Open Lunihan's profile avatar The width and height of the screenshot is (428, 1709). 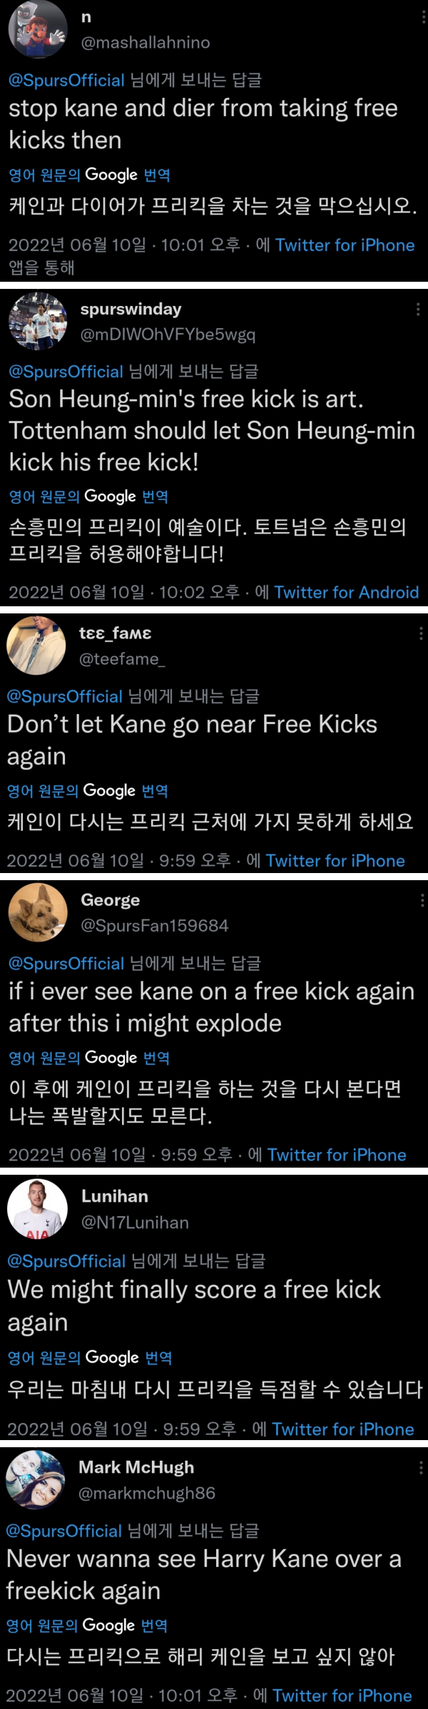pyautogui.click(x=37, y=1208)
